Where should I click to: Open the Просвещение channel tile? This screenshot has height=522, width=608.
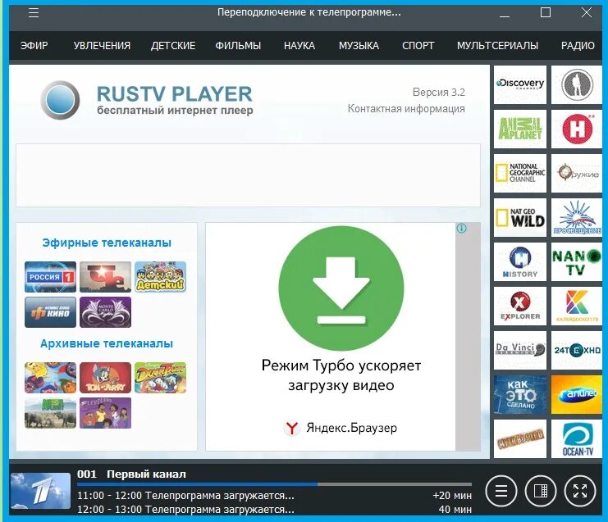pos(577,218)
